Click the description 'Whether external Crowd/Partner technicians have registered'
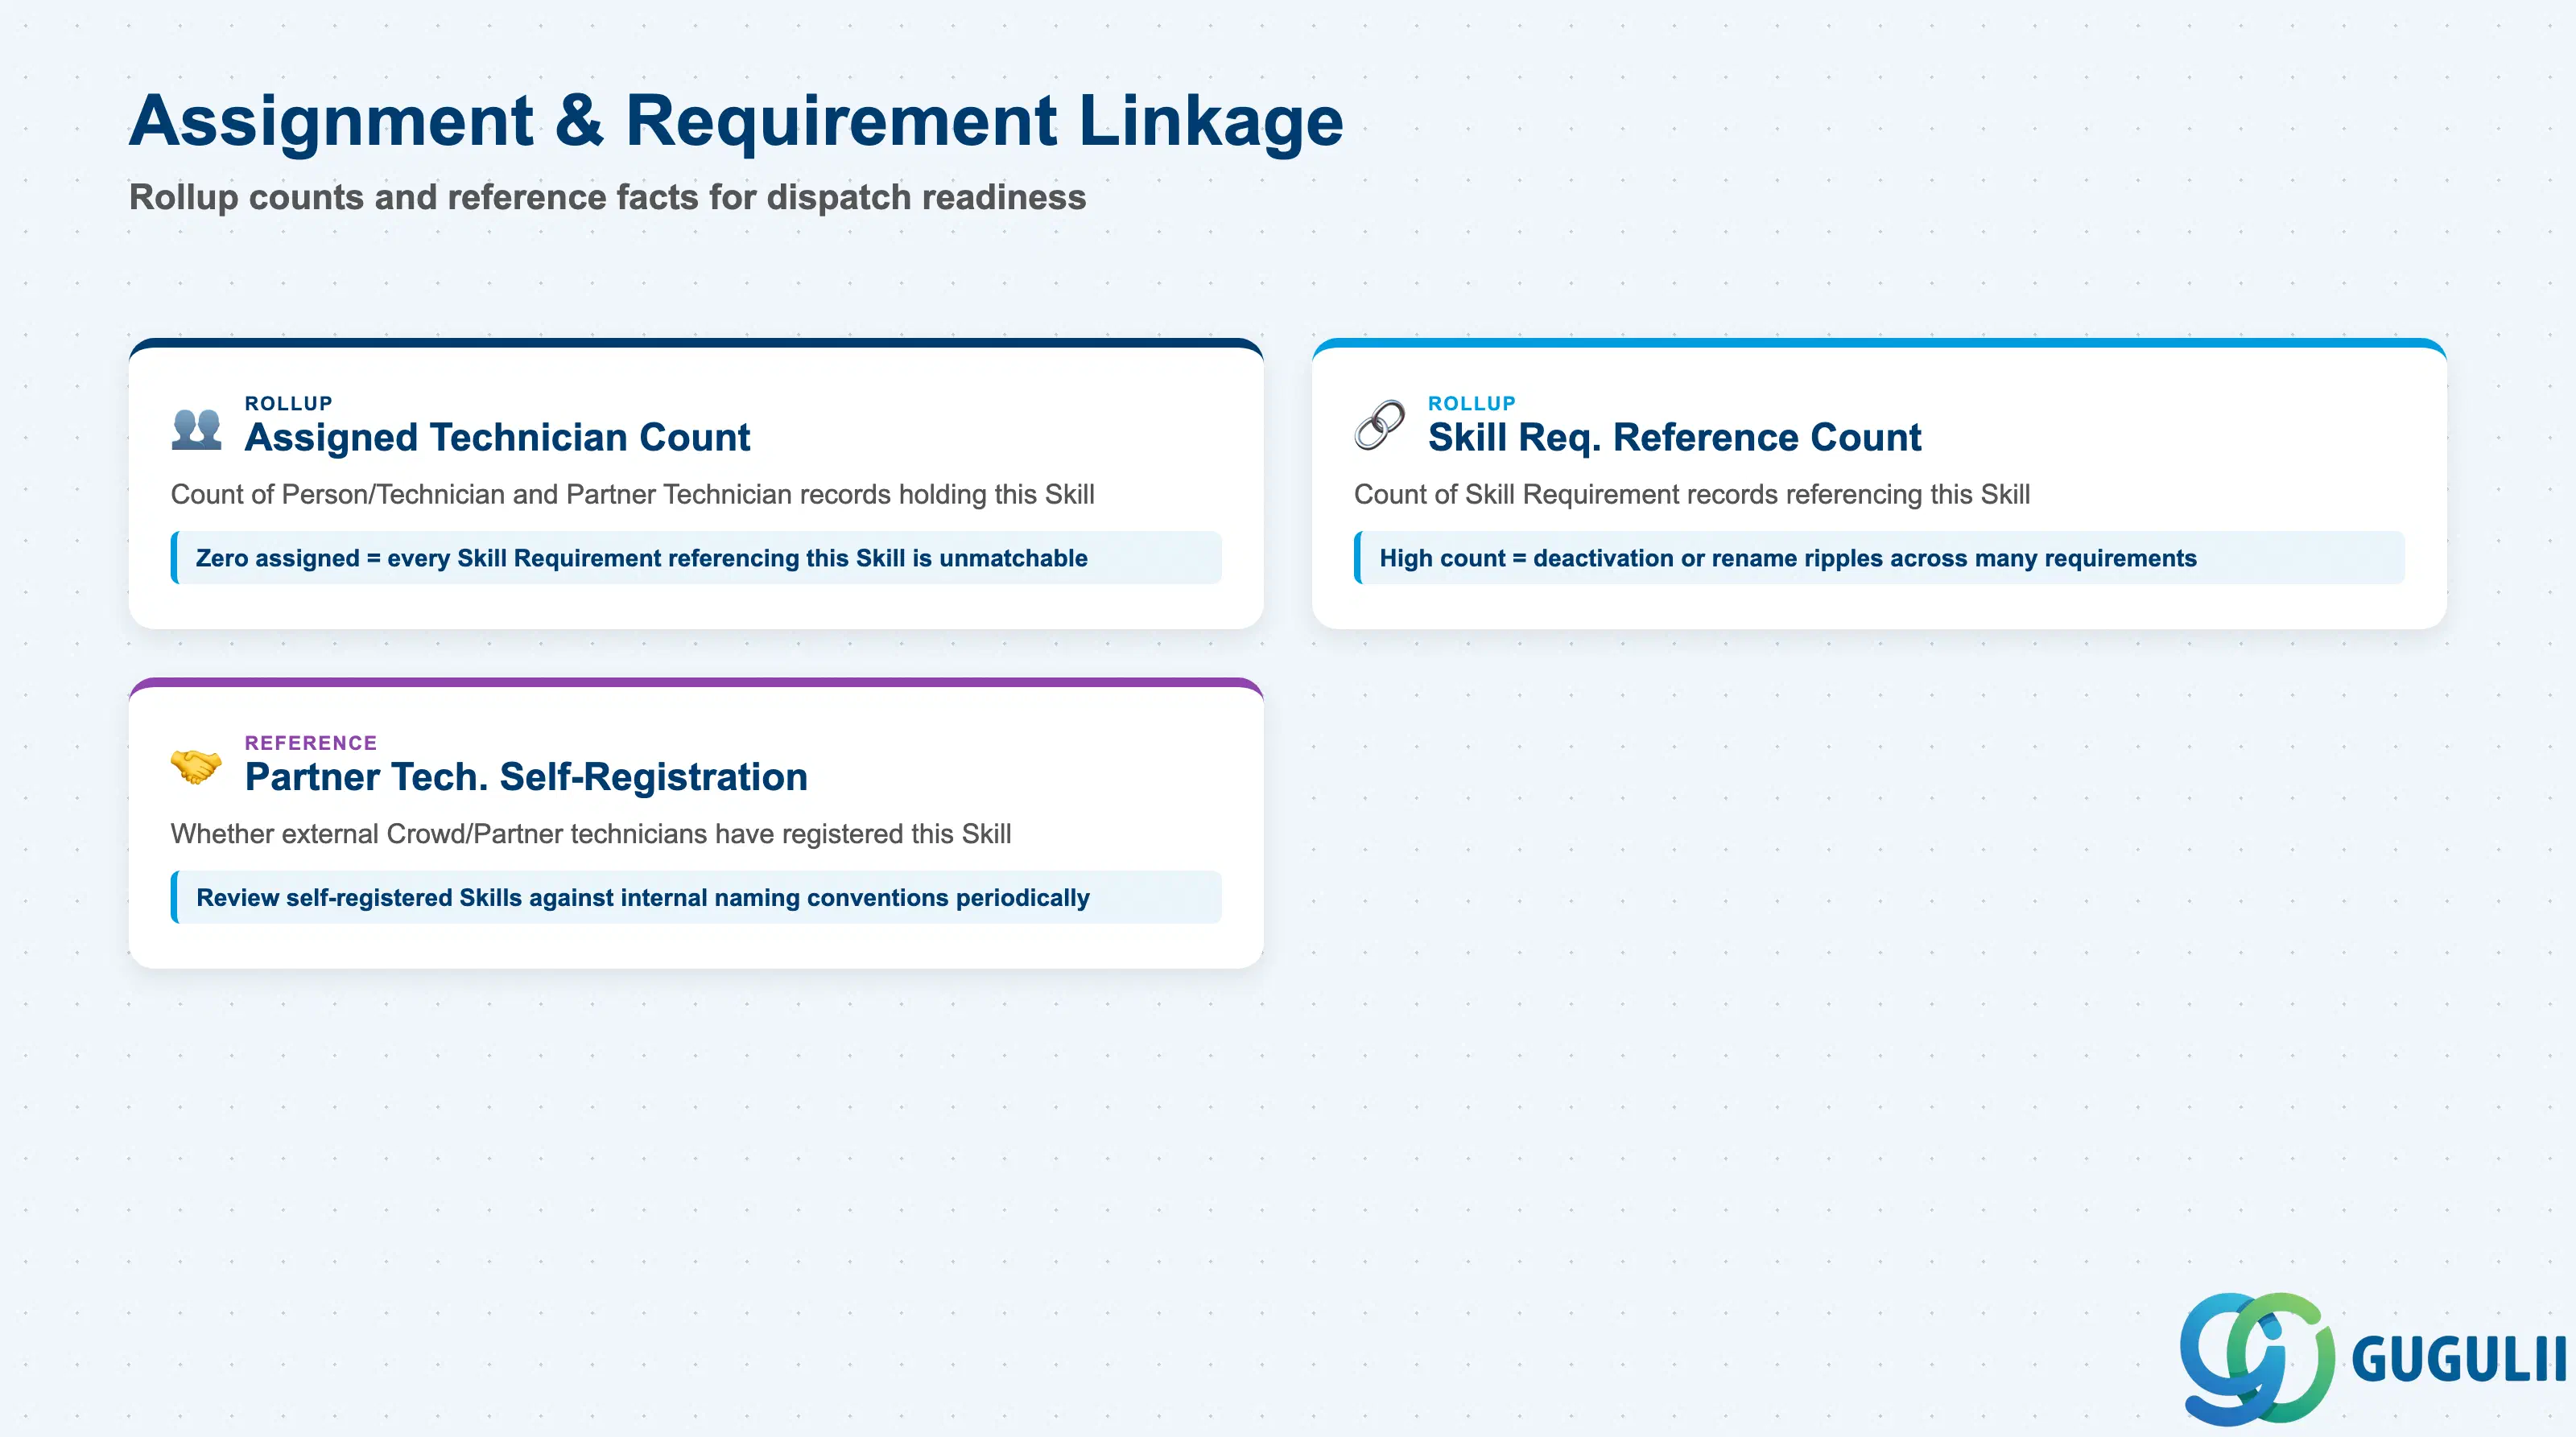2576x1437 pixels. (x=590, y=834)
